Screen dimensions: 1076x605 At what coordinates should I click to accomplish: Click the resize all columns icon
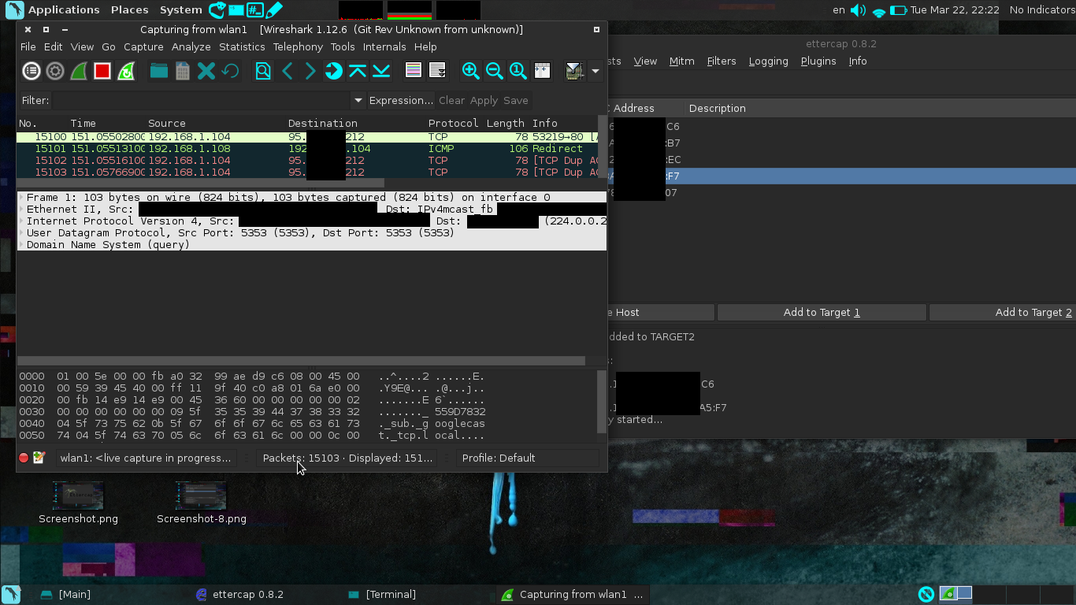[542, 72]
